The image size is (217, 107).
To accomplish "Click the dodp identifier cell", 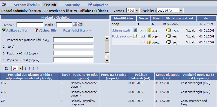I will coord(123,24).
